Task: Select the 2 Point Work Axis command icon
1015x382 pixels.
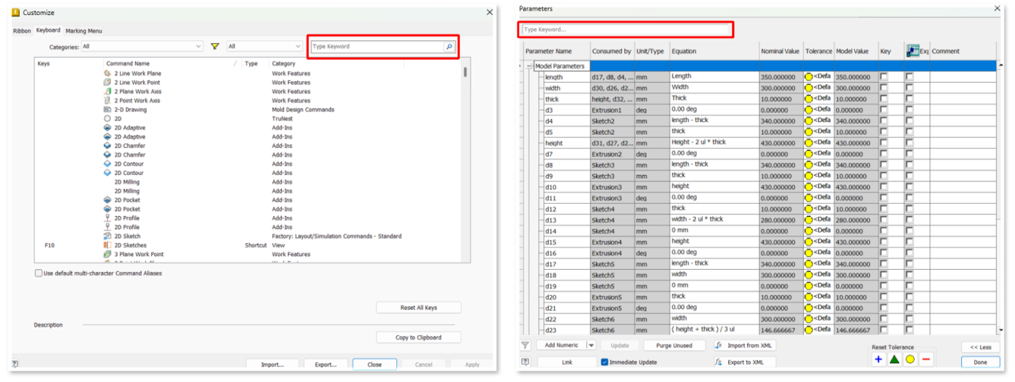Action: pyautogui.click(x=107, y=101)
